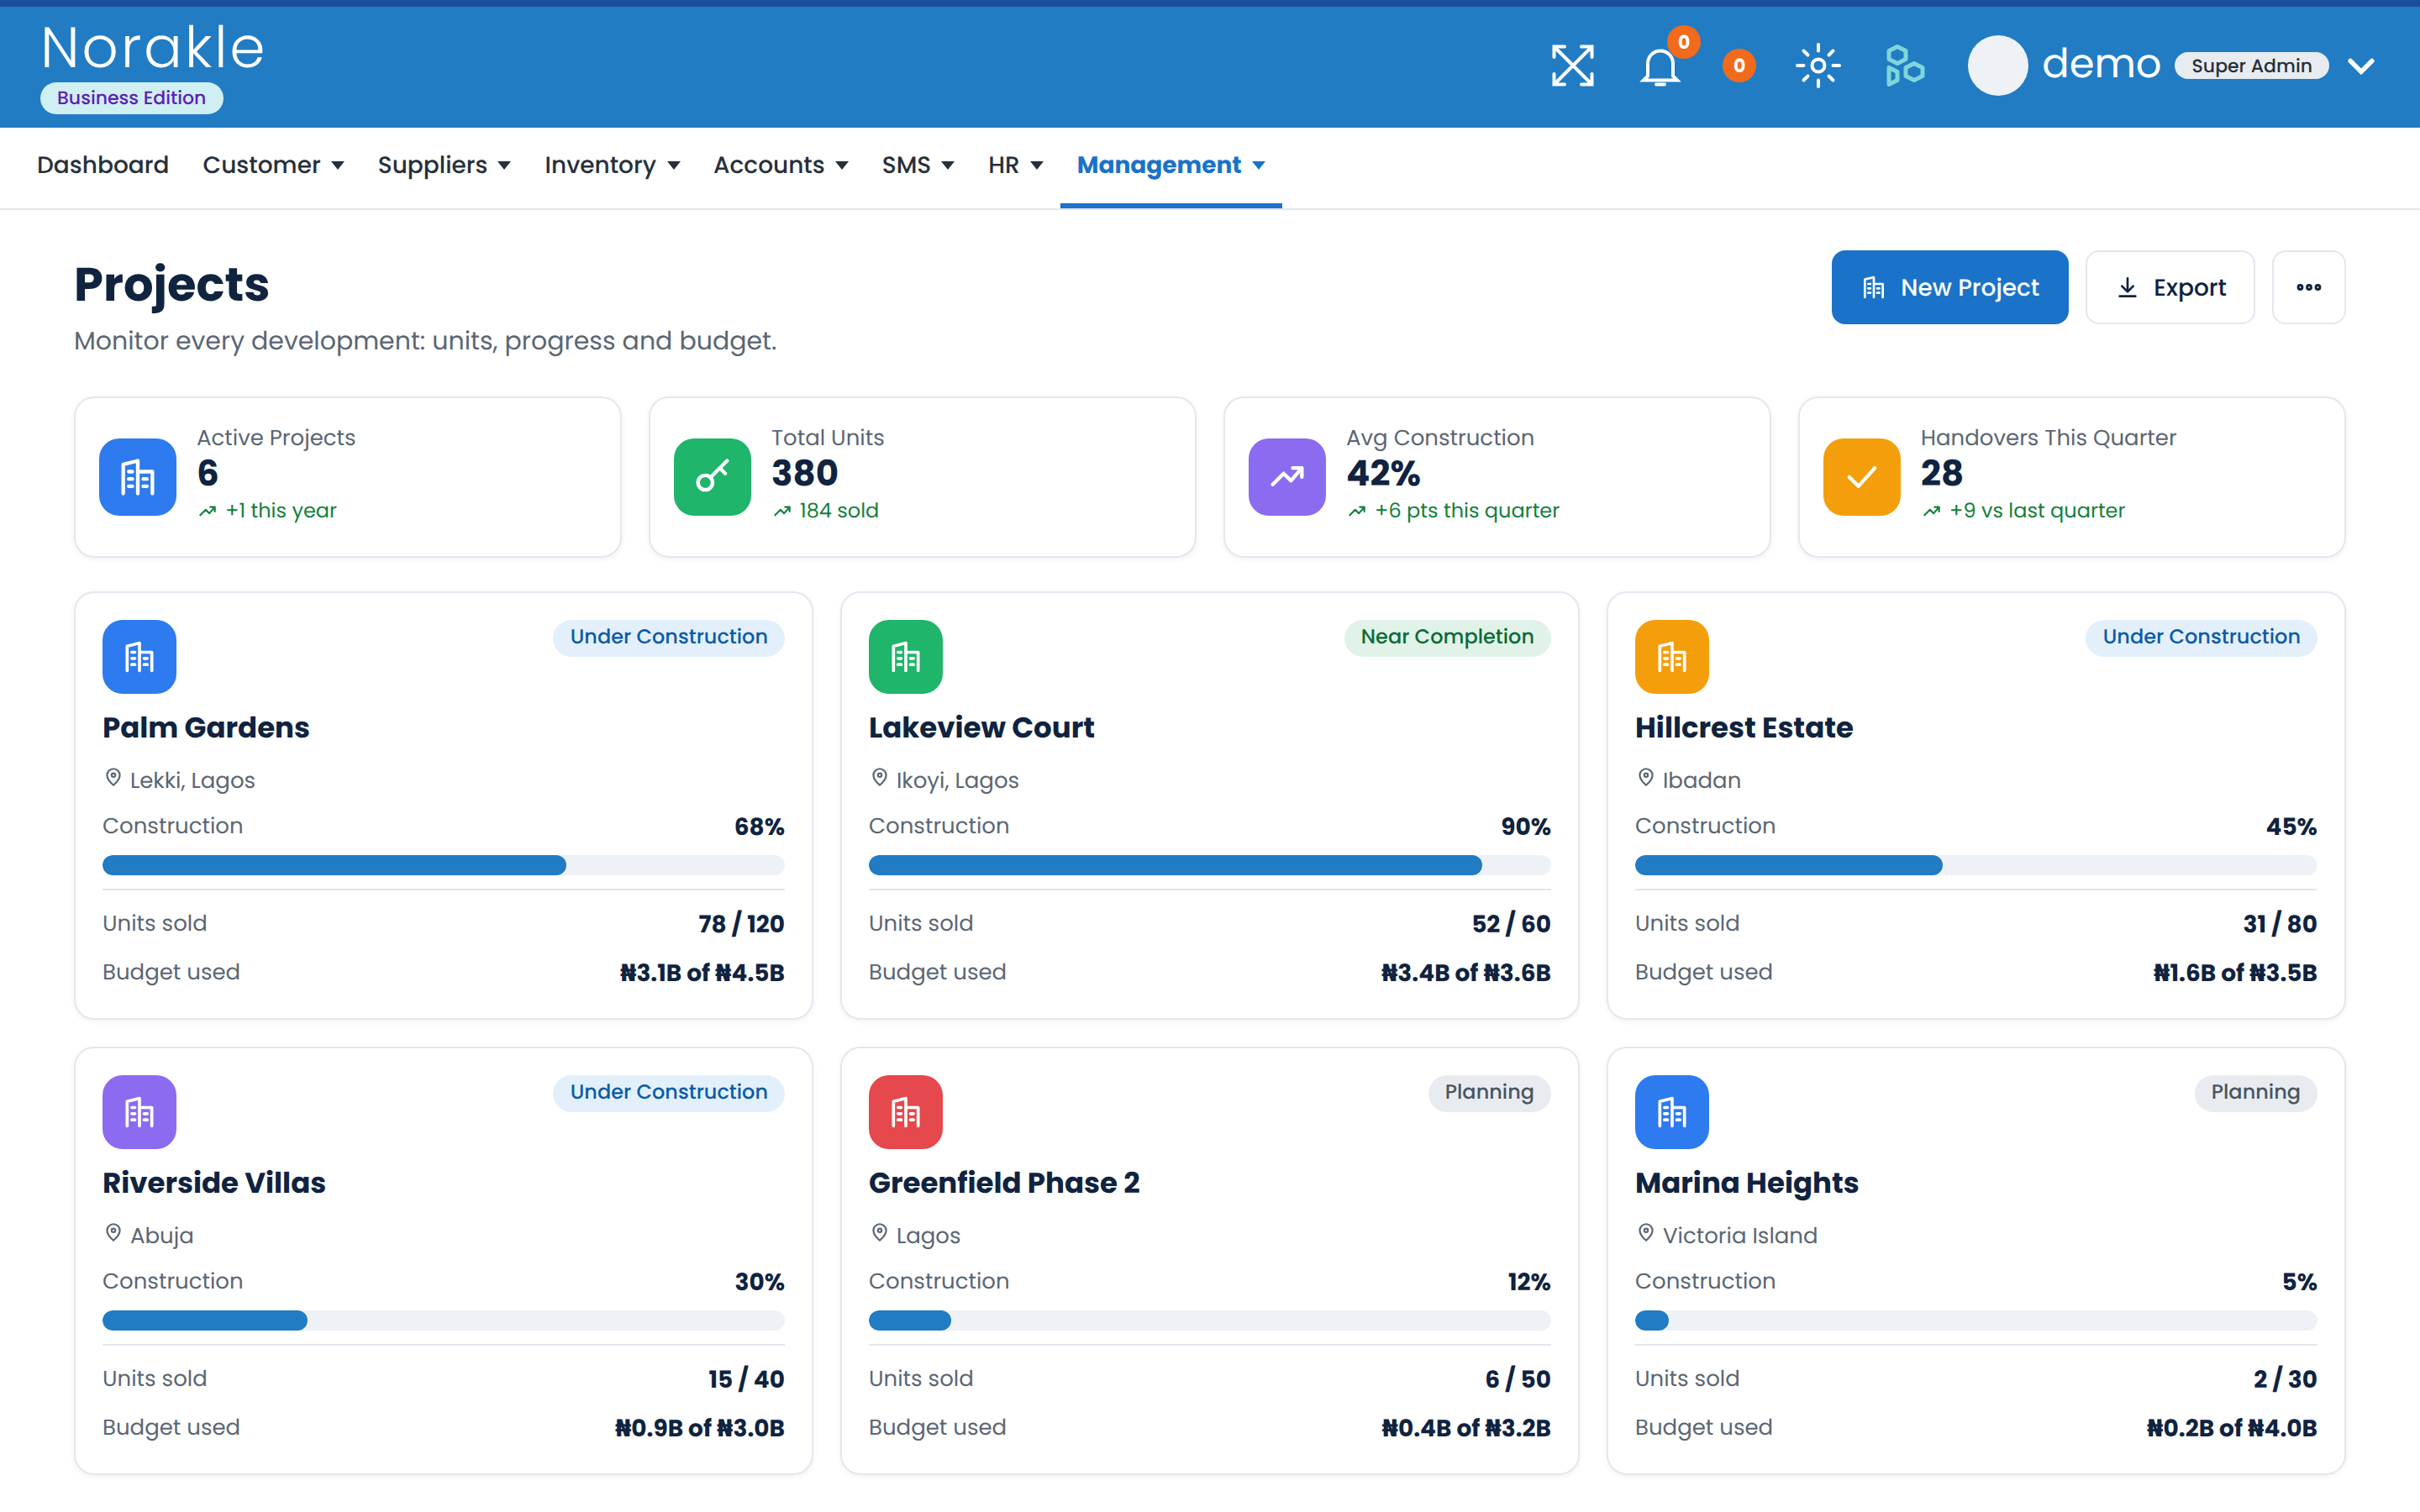Click Riverside Villas construction progress bar
Screen dimensions: 2420x1512
point(443,1320)
